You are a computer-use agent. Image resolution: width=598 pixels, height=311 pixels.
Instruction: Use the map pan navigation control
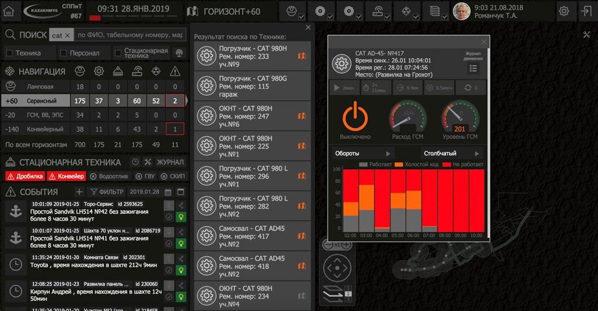click(x=337, y=268)
